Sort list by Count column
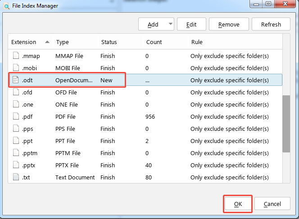Screen dimensions: 299x219 (x=154, y=42)
